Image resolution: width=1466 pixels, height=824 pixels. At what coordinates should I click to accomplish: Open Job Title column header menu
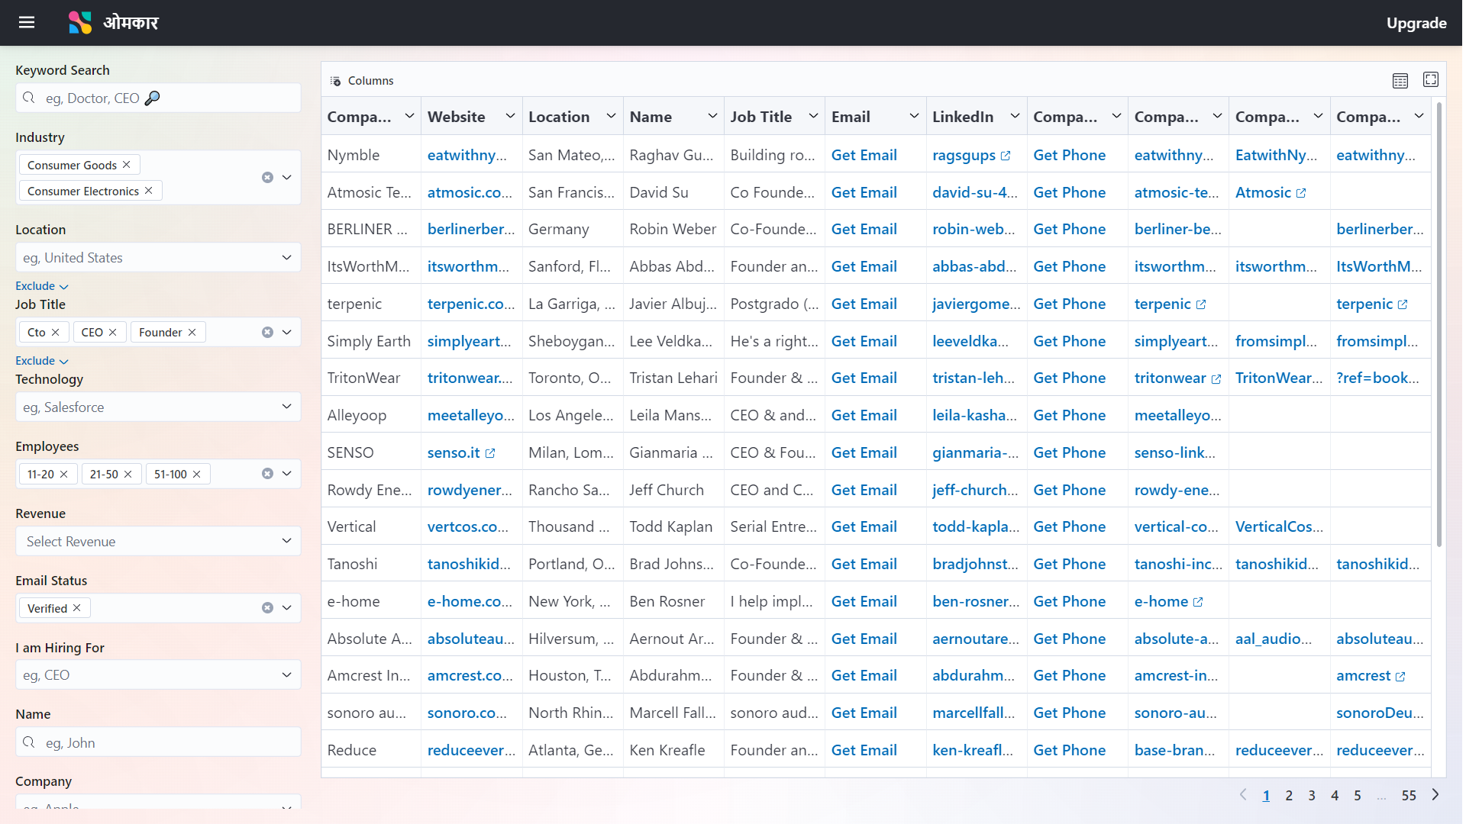(813, 116)
